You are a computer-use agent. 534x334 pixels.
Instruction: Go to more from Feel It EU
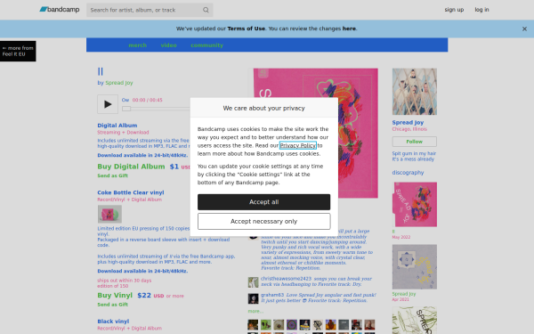pyautogui.click(x=18, y=51)
